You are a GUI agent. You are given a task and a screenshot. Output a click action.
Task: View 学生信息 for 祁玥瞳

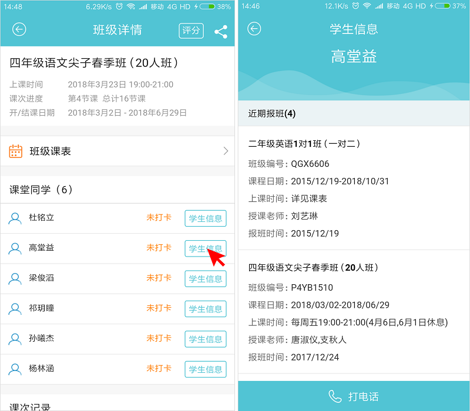pyautogui.click(x=205, y=309)
